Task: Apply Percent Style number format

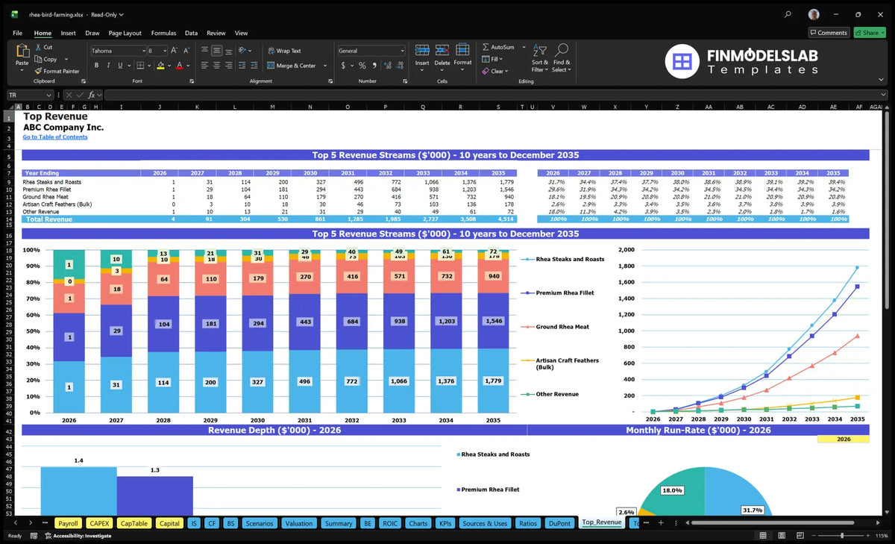Action: [x=362, y=66]
